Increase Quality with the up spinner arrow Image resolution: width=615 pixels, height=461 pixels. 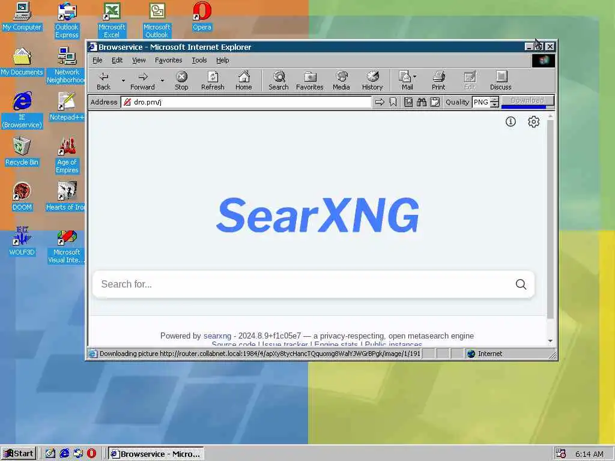(495, 99)
